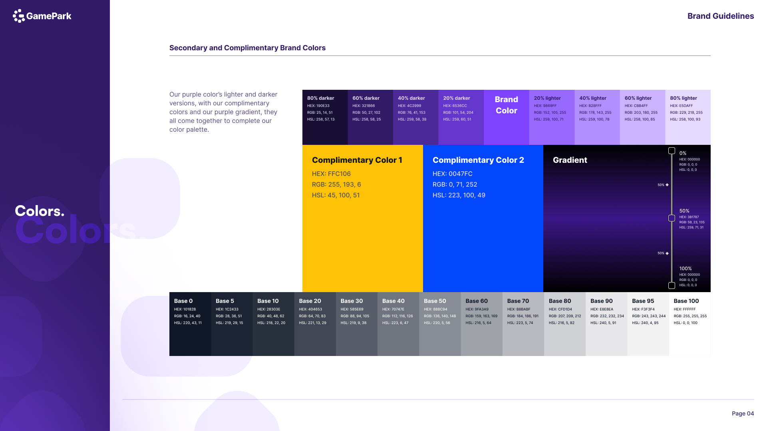This screenshot has width=767, height=431.
Task: Pick the Base 90 light swatch
Action: coord(606,324)
